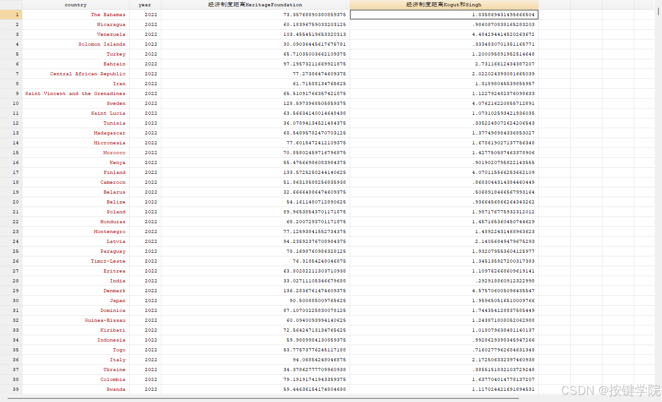Click the cell 'Denmark'
Viewport: 662px width, 402px height.
click(76, 291)
